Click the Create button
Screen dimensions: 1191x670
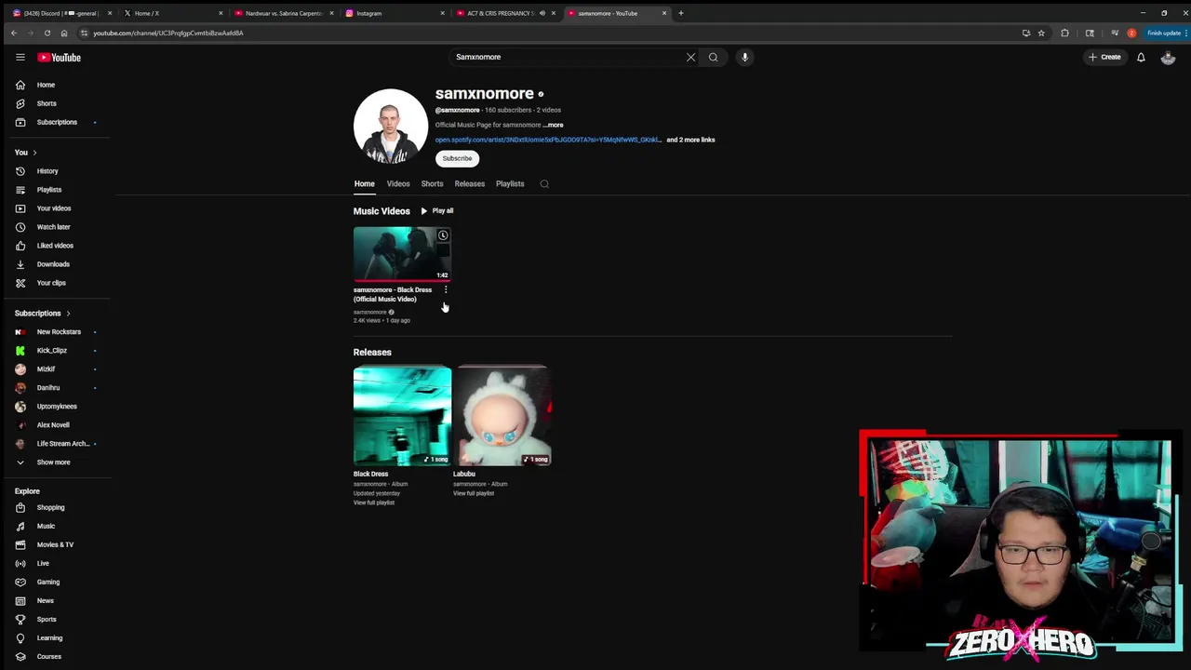tap(1105, 57)
